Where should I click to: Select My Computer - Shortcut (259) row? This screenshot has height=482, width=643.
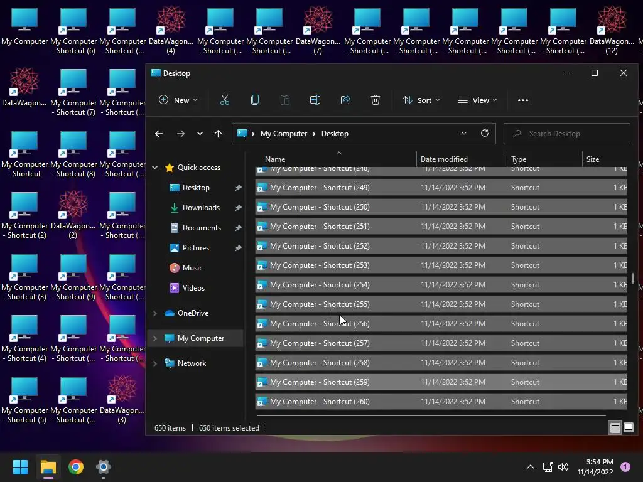point(441,382)
